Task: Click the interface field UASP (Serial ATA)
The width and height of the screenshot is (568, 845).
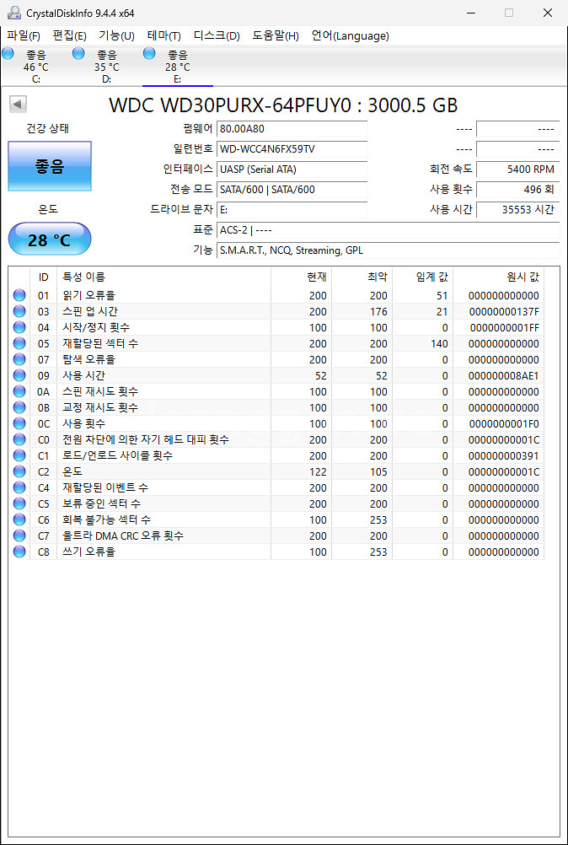Action: [x=292, y=170]
